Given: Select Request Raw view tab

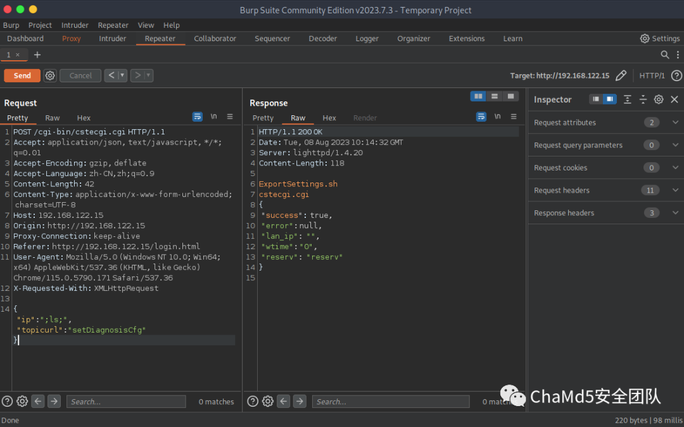Looking at the screenshot, I should (x=53, y=118).
